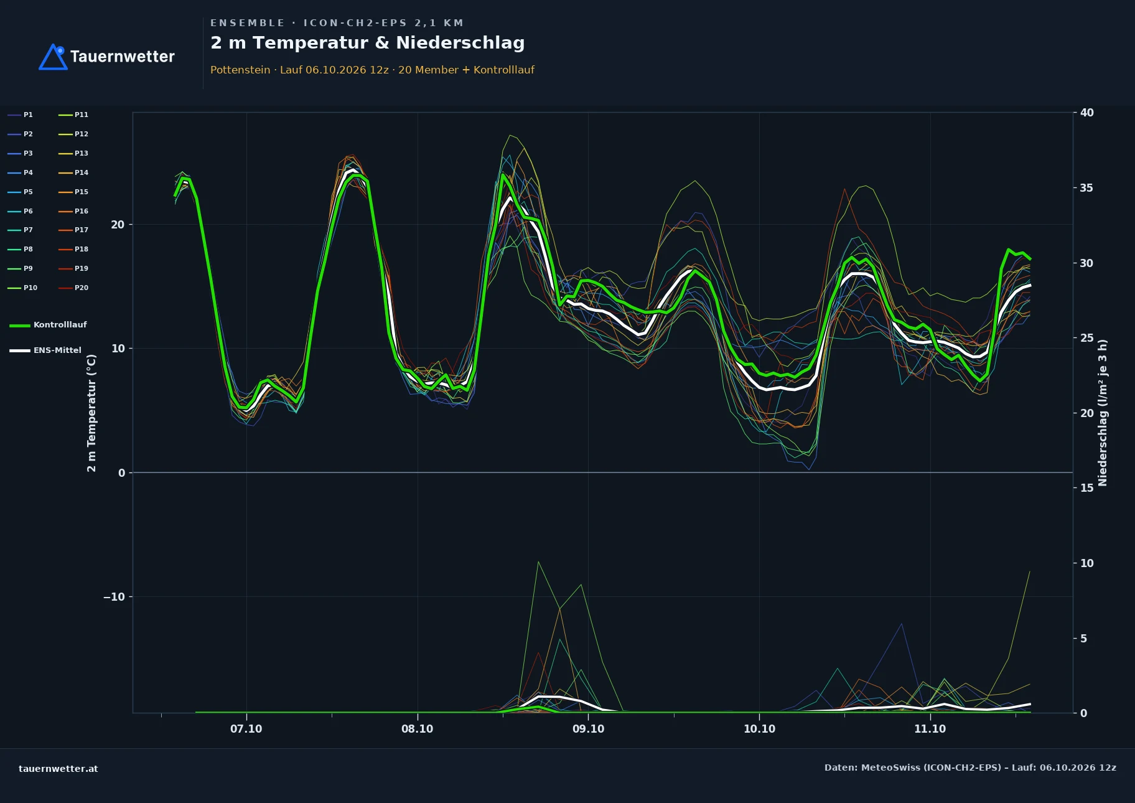The height and width of the screenshot is (803, 1135).
Task: Select the P19 legend entry
Action: coord(73,268)
